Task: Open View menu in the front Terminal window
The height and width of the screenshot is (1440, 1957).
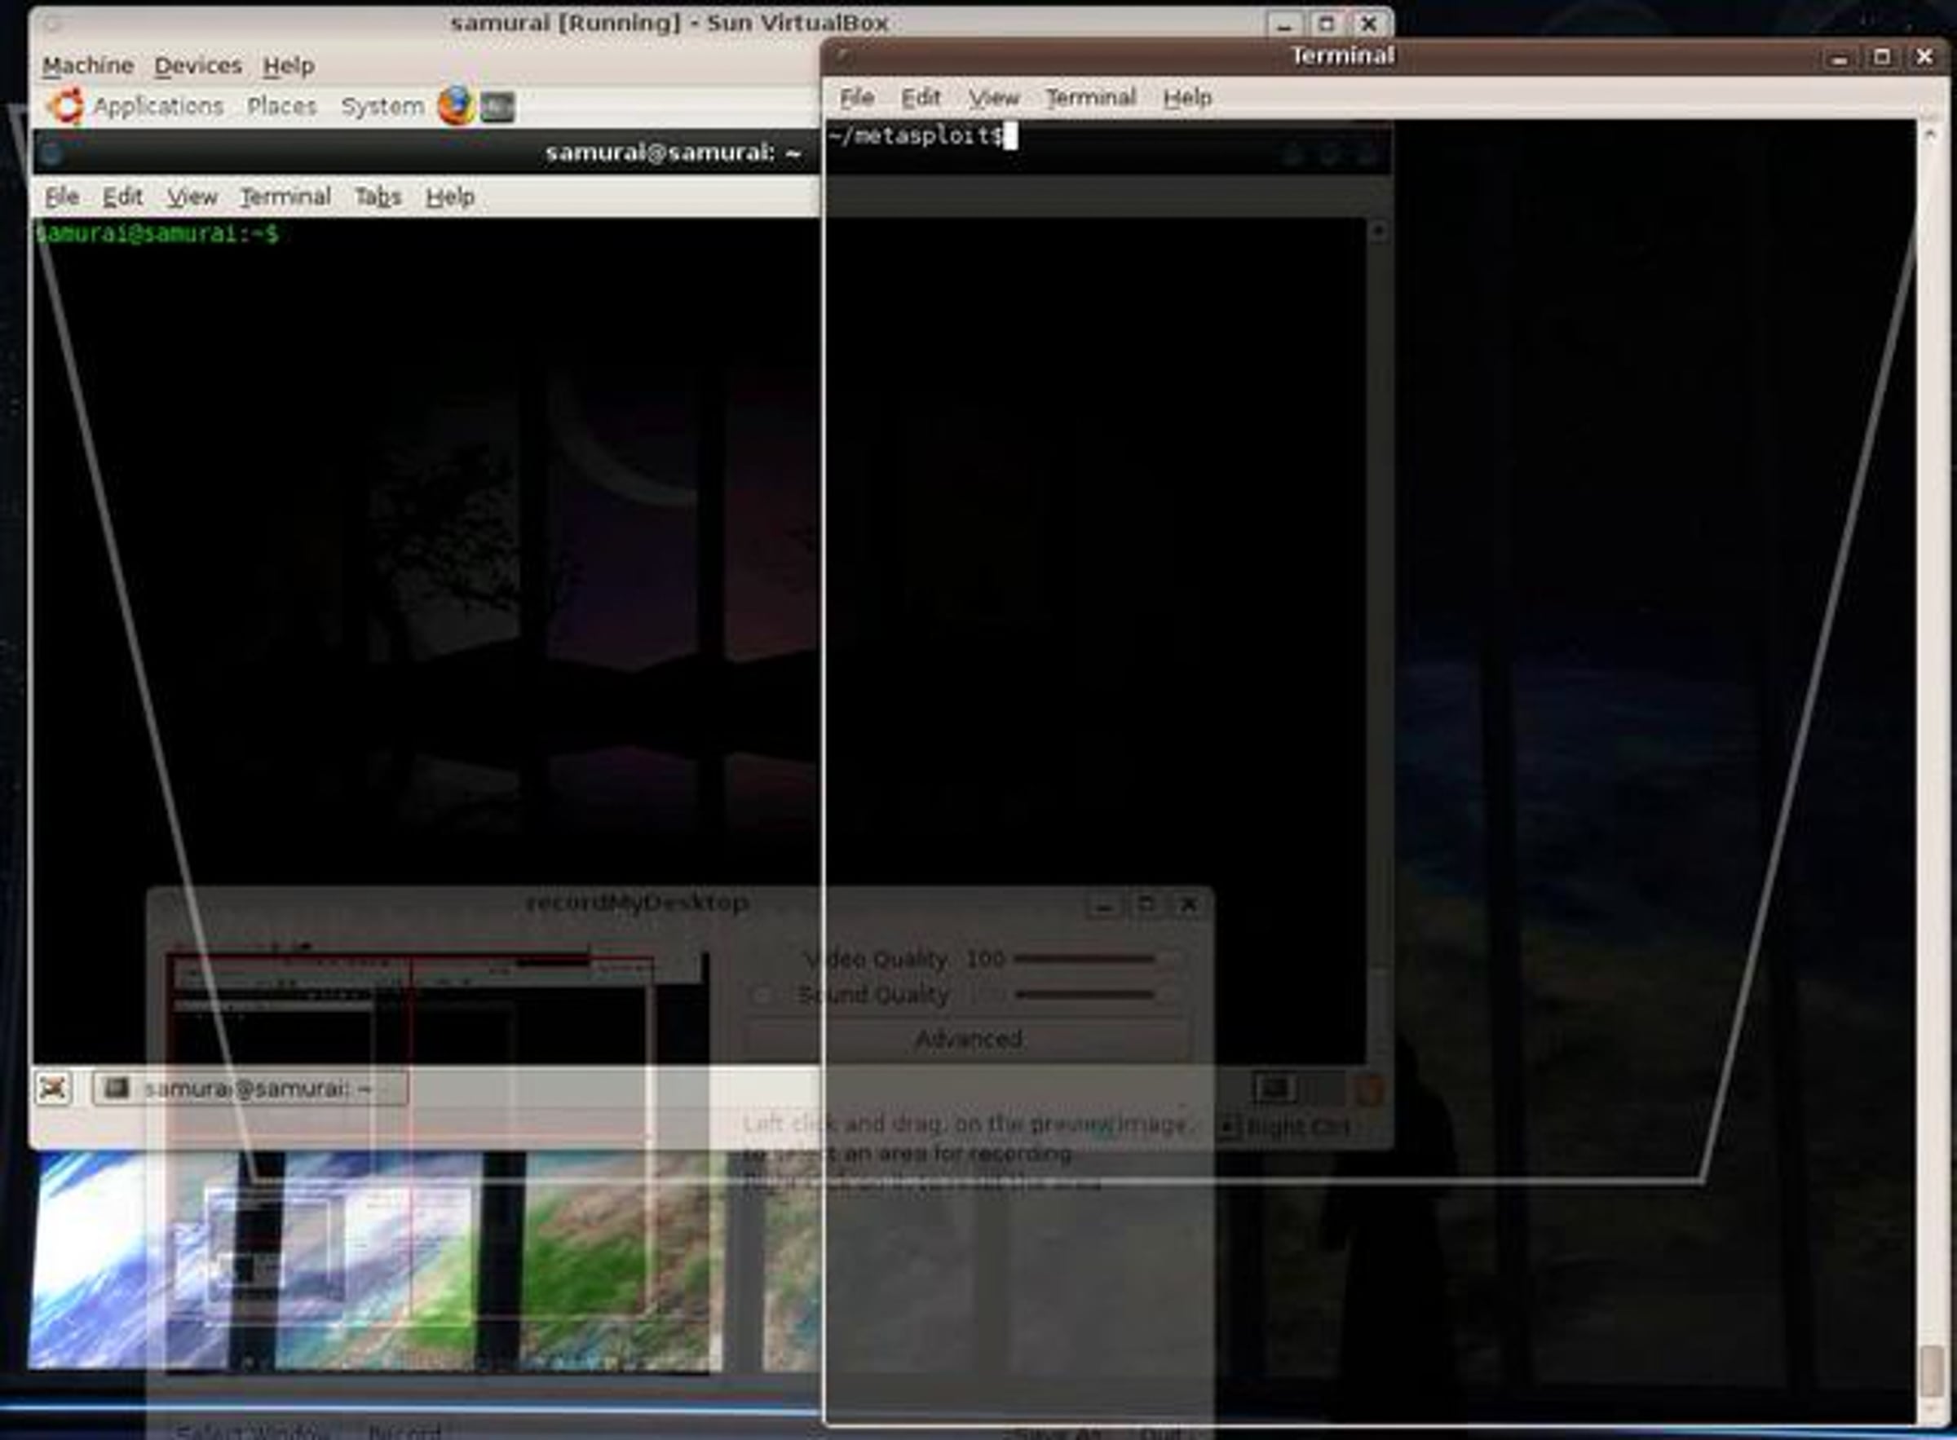Action: (994, 98)
